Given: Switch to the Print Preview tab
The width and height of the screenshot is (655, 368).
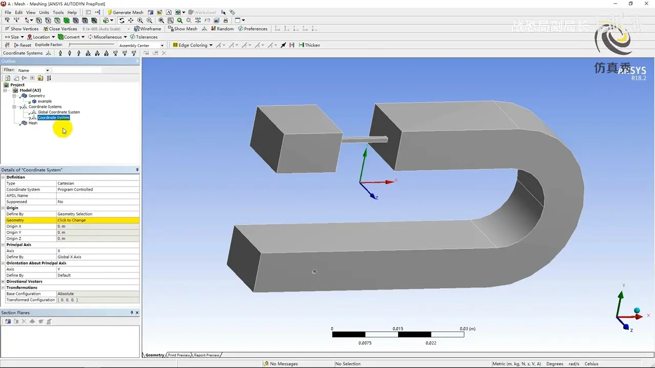Looking at the screenshot, I should (179, 355).
